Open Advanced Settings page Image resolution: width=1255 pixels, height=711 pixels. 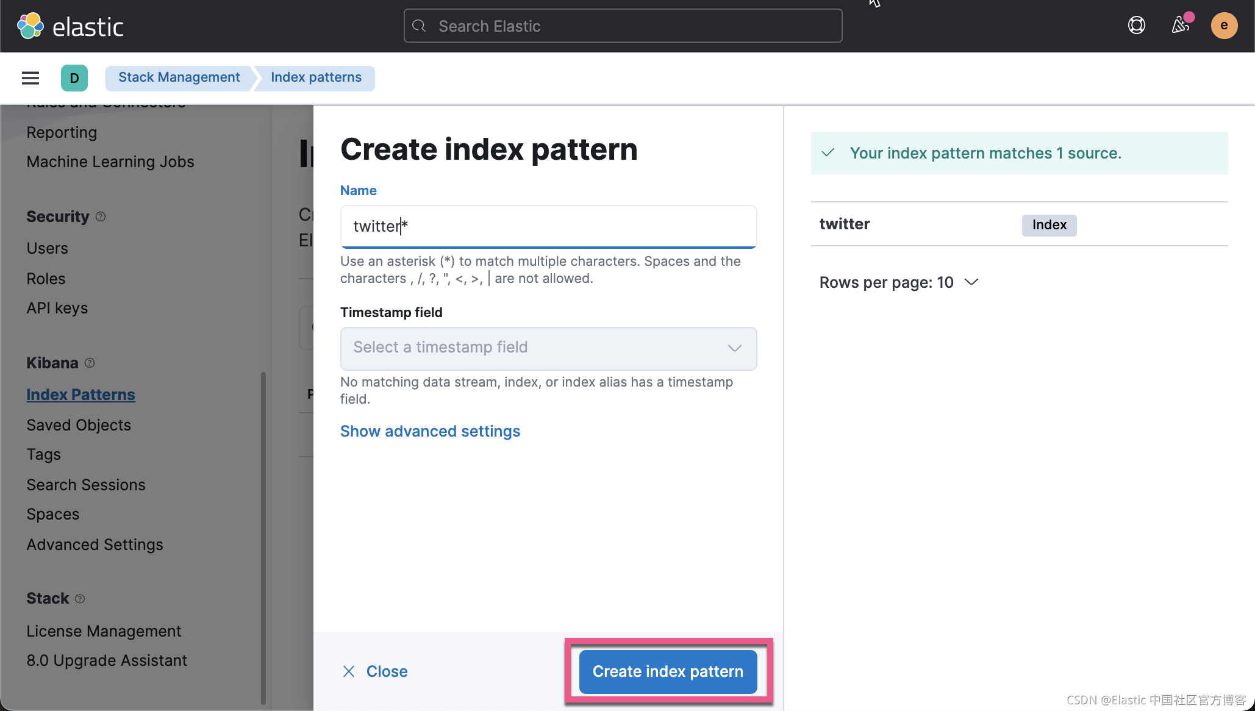pyautogui.click(x=95, y=545)
